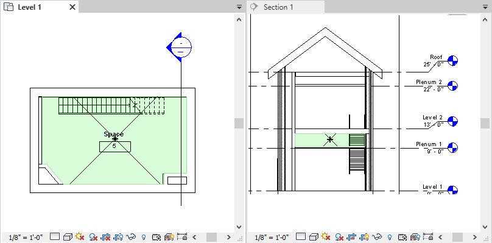Click Level 1 horizontal scrollbar thumb
This screenshot has height=243, width=492.
pyautogui.click(x=211, y=237)
